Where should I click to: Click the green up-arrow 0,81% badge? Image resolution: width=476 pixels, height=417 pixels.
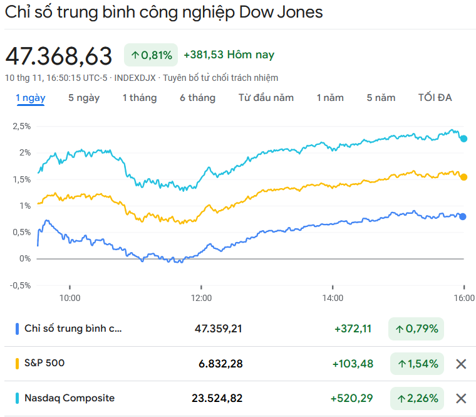pos(151,55)
